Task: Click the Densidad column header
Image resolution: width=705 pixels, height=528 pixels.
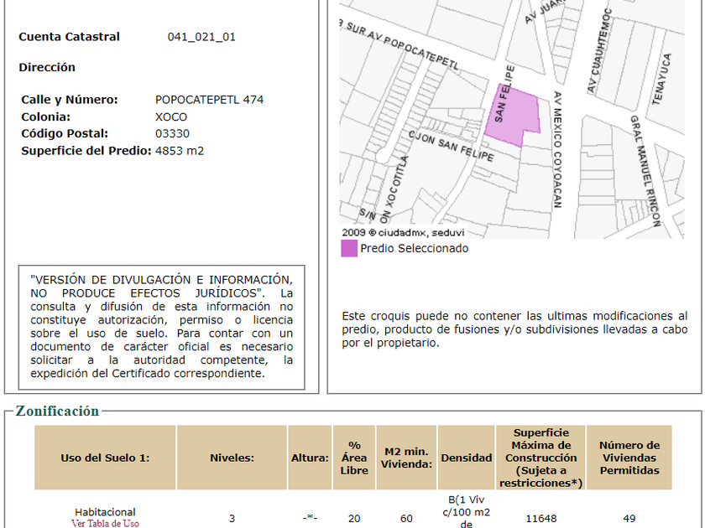Action: pos(466,458)
